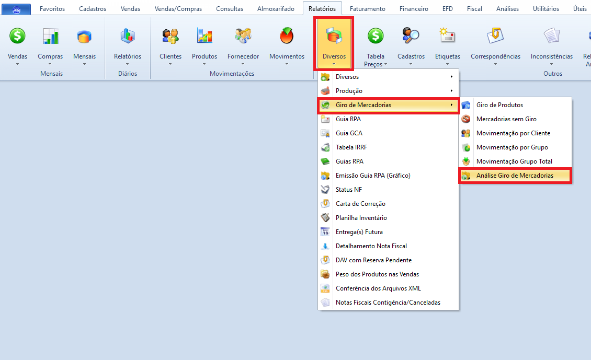The width and height of the screenshot is (591, 360).
Task: Open the Financeiro ribbon tab
Action: coord(414,9)
